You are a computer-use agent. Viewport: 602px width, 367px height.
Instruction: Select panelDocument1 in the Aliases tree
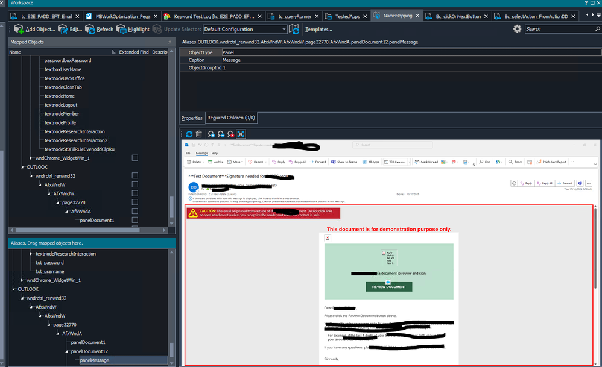88,342
